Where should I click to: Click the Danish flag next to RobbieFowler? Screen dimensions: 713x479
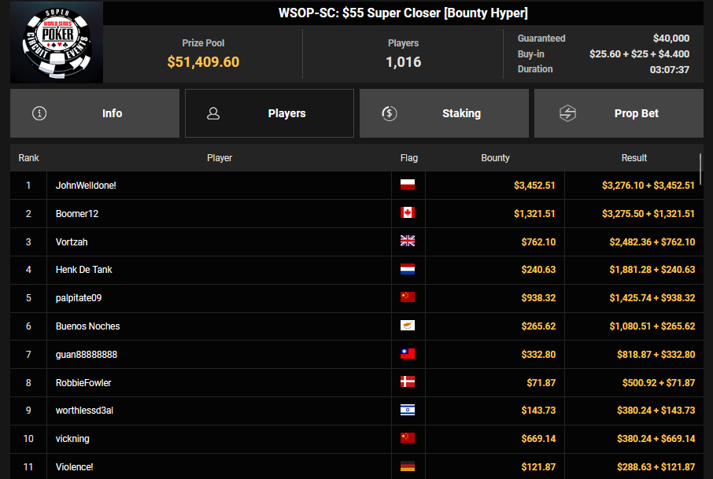[x=408, y=382]
